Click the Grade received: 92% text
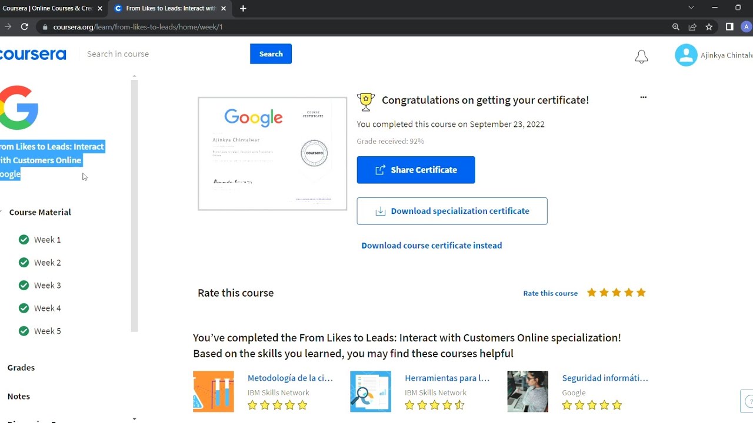Screen dimensions: 753x423 390,142
